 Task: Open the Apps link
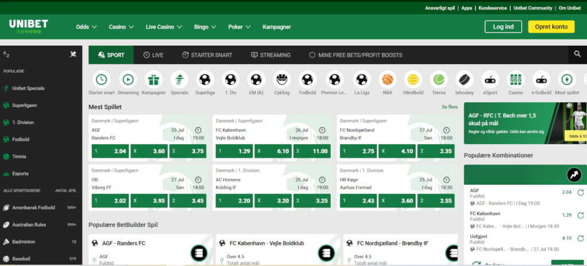click(467, 8)
